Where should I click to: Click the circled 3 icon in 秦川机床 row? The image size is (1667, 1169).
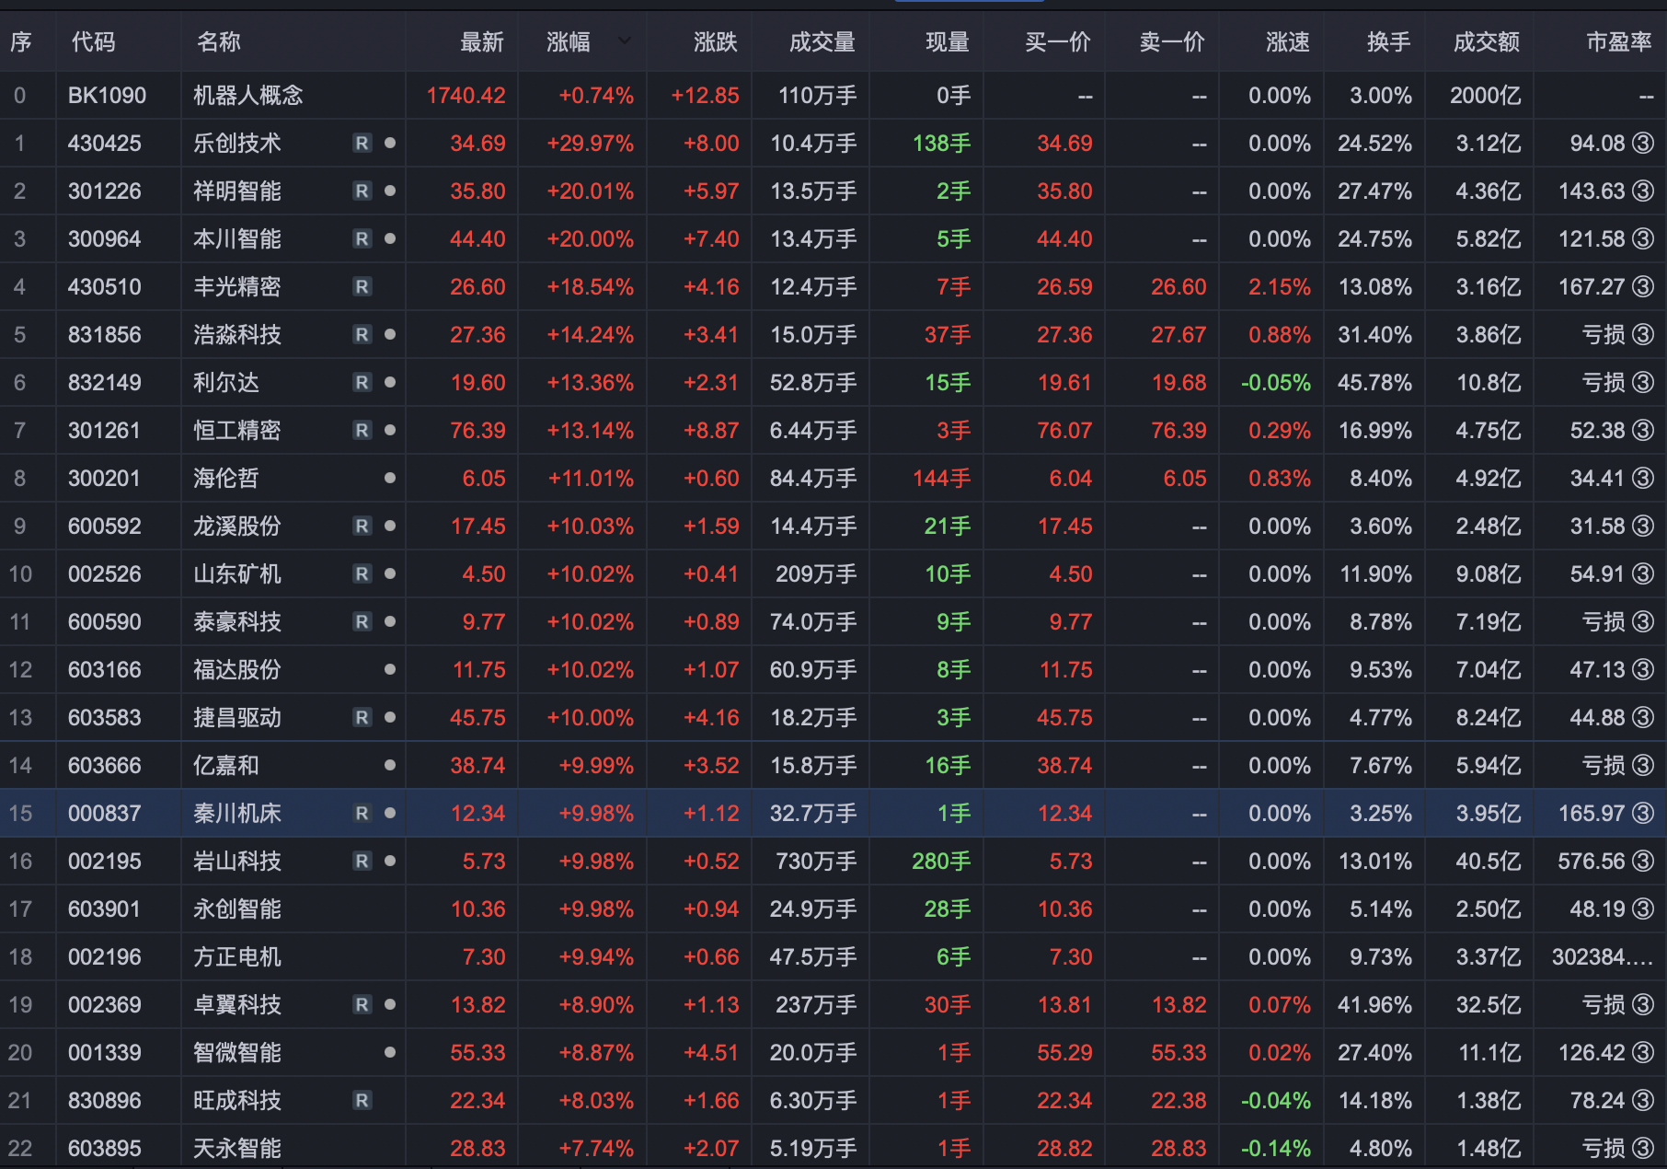click(1642, 814)
